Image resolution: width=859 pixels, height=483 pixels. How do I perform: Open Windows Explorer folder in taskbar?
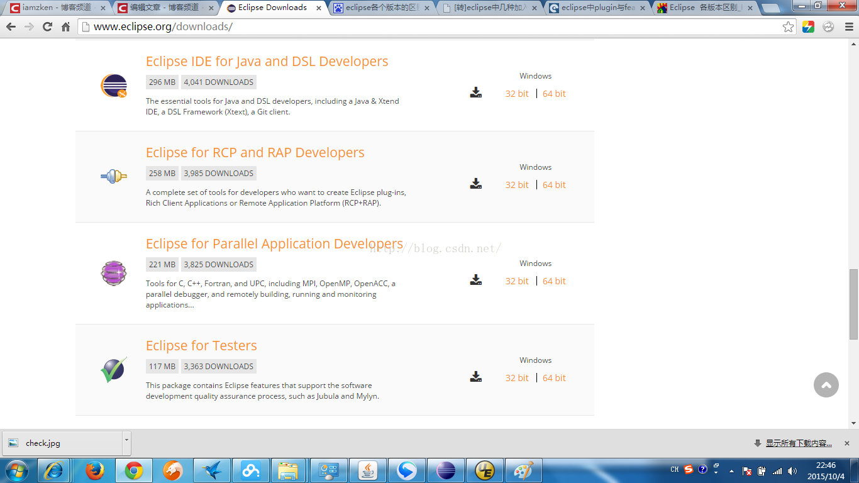click(289, 470)
